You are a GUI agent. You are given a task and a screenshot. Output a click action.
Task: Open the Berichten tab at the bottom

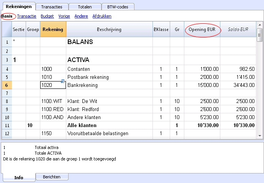[52, 177]
